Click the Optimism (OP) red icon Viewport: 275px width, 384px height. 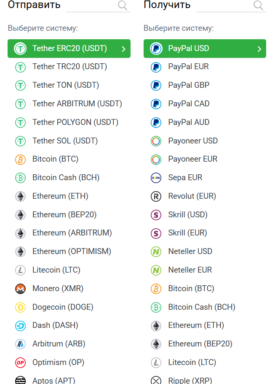(x=20, y=362)
